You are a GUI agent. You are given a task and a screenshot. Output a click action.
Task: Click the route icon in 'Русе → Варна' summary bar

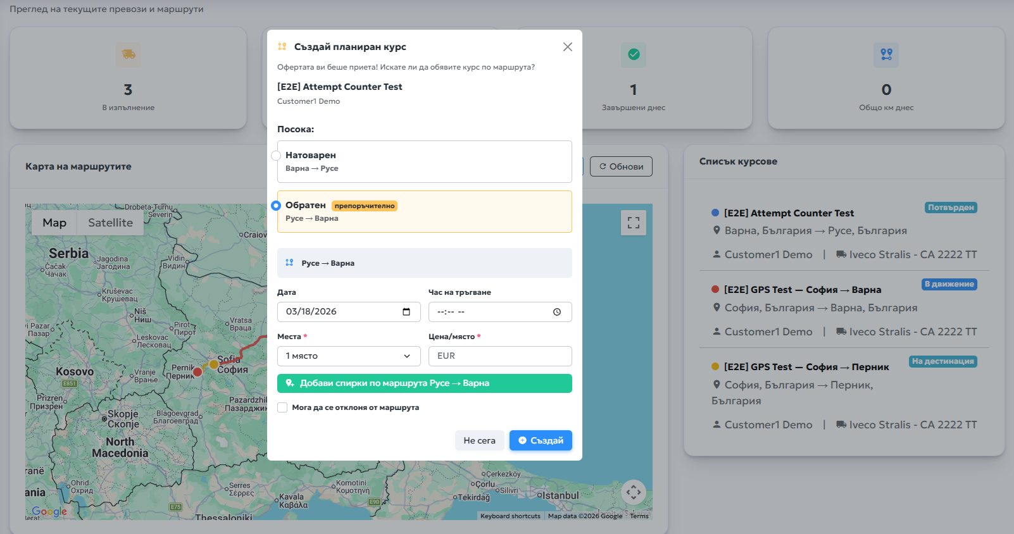289,263
